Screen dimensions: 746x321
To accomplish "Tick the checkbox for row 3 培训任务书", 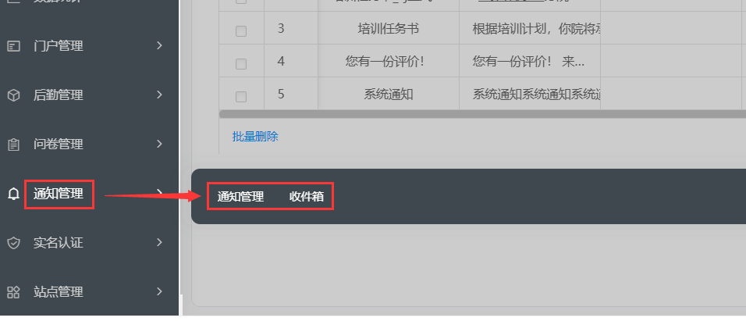I will (241, 31).
